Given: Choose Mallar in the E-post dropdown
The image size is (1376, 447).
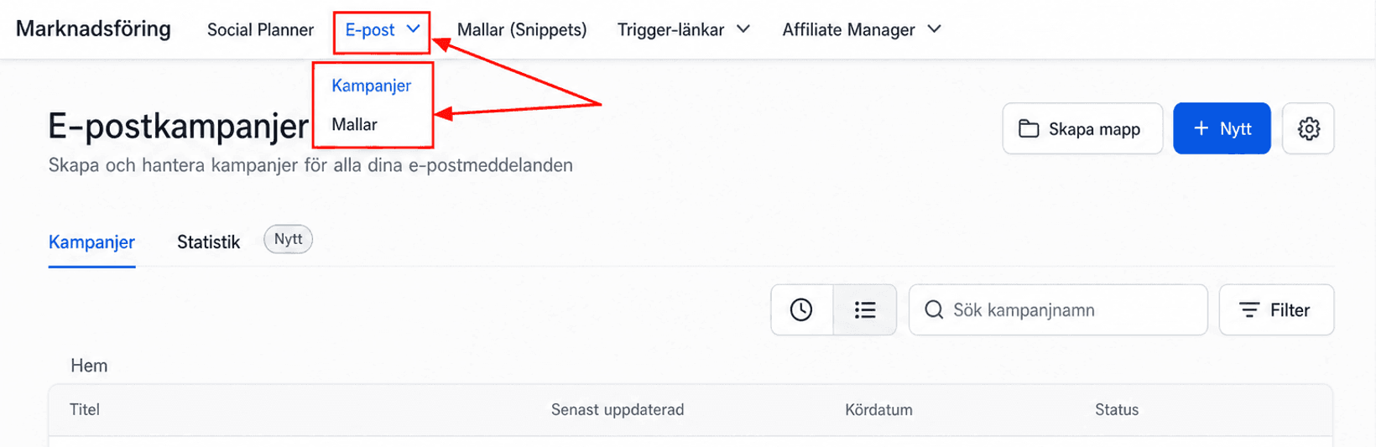Looking at the screenshot, I should coord(355,124).
